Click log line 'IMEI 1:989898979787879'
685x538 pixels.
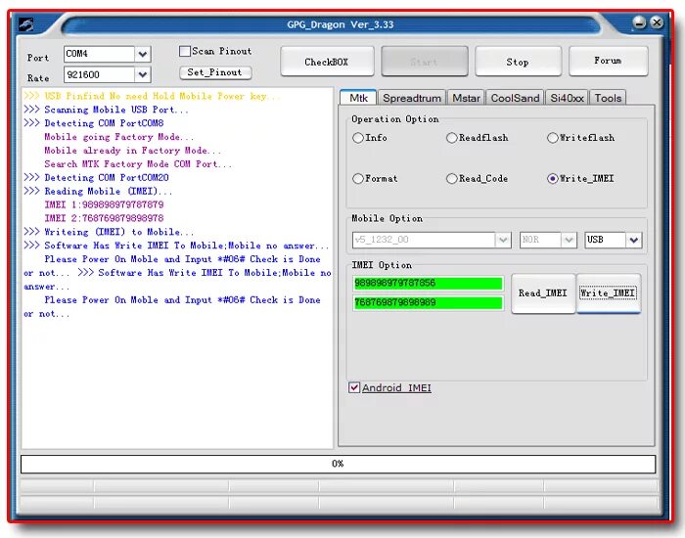104,204
